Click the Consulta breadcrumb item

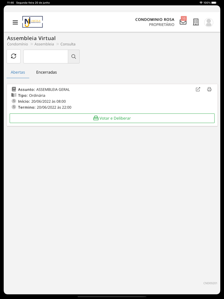(68, 44)
